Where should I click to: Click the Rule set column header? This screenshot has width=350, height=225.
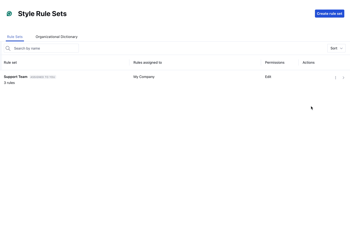(10, 62)
